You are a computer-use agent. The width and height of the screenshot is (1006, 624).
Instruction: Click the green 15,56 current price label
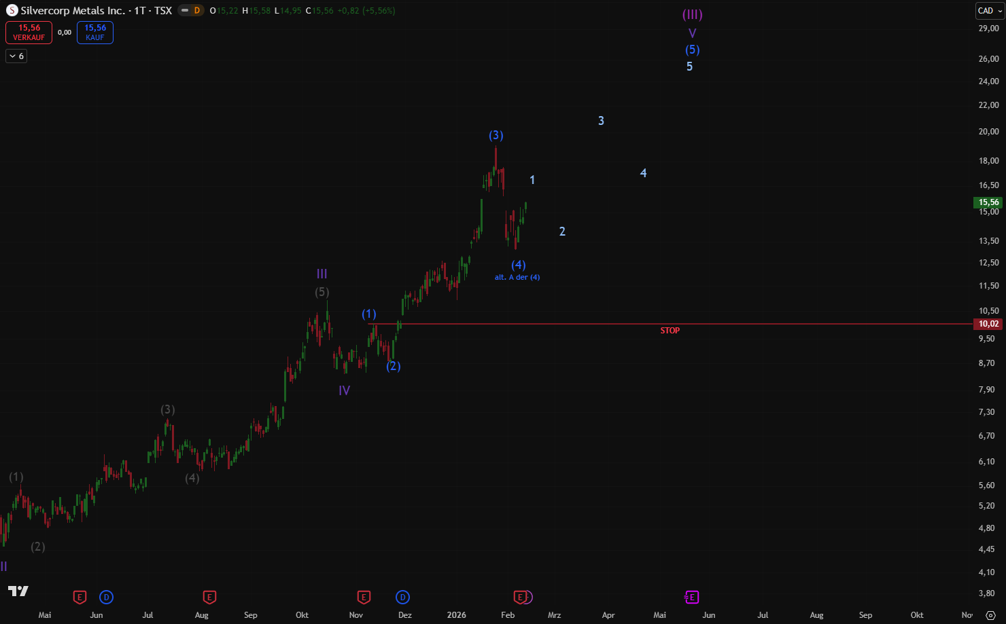click(x=988, y=202)
